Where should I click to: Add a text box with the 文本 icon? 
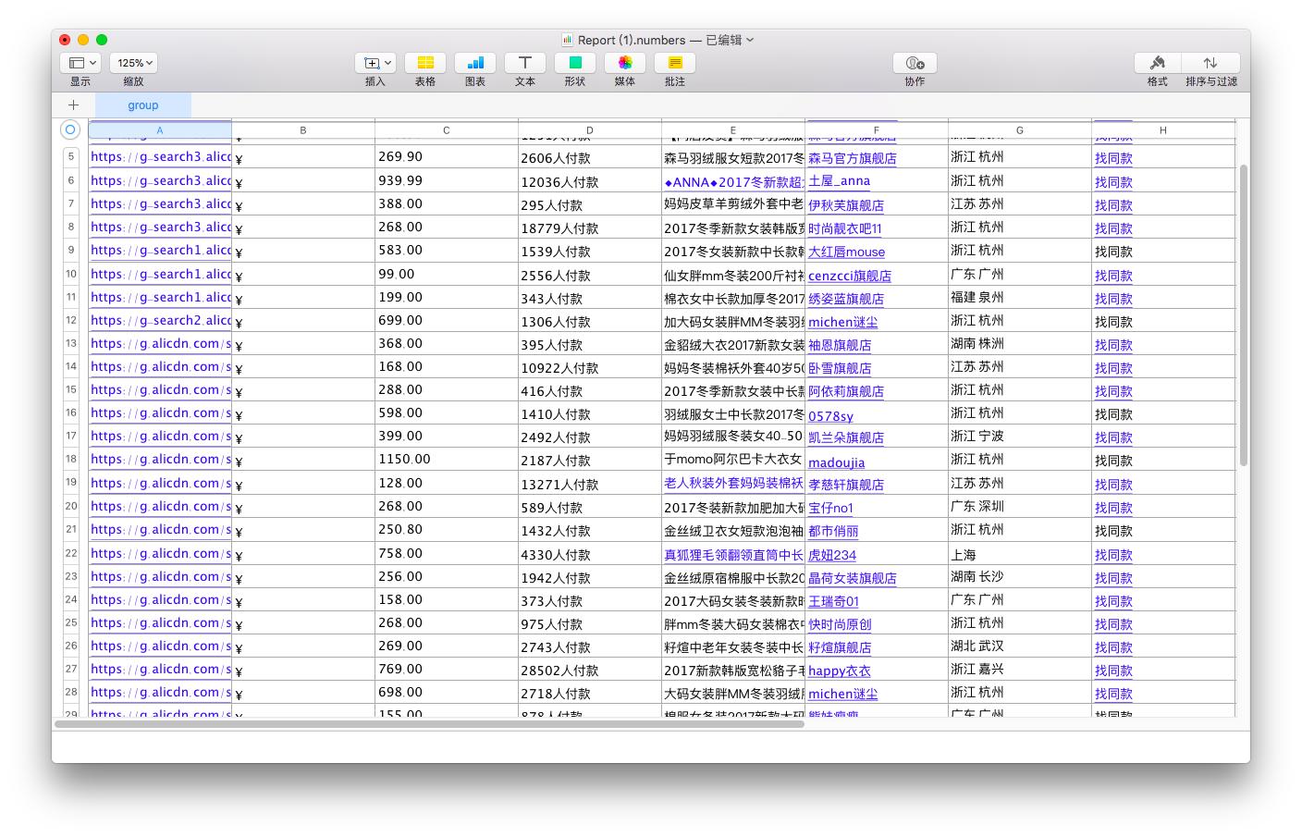(x=524, y=63)
